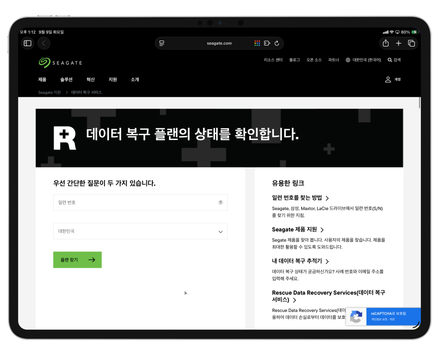Image resolution: width=439 pixels, height=357 pixels.
Task: Click the 계정 account label
Action: tap(397, 80)
